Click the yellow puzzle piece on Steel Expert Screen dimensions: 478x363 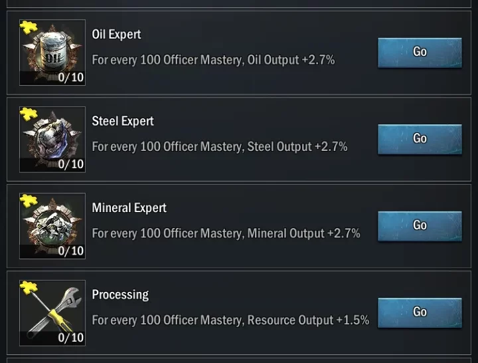tap(28, 114)
